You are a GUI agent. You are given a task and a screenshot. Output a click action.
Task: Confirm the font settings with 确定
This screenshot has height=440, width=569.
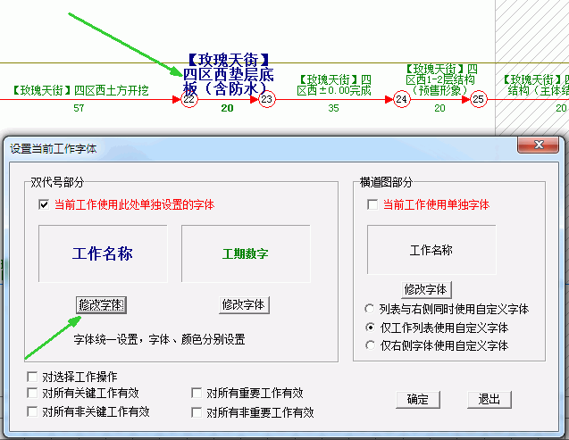(x=417, y=399)
